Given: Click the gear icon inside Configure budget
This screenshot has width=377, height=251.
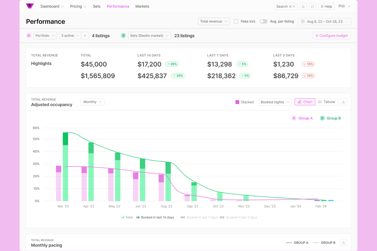Looking at the screenshot, I should click(317, 36).
